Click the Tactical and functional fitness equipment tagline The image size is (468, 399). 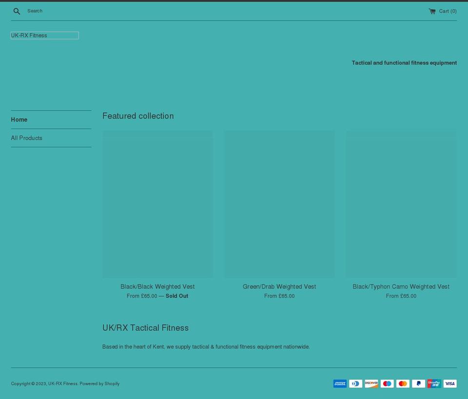404,63
